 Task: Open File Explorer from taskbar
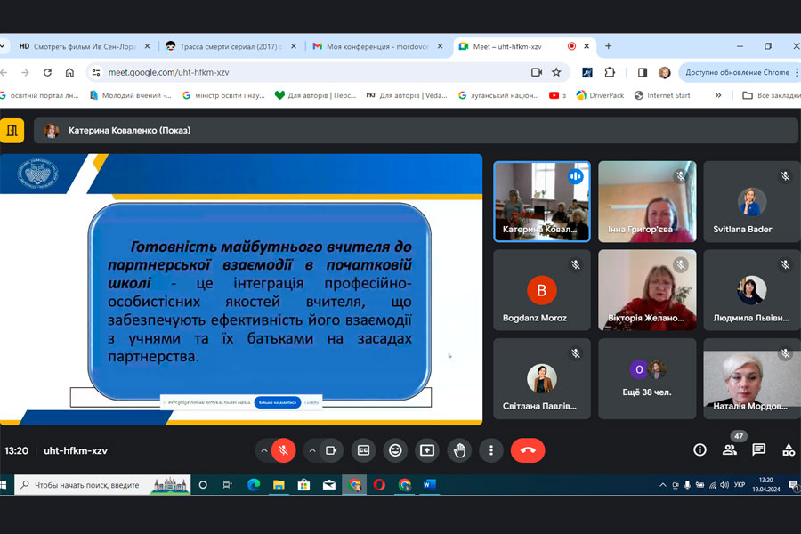coord(279,485)
